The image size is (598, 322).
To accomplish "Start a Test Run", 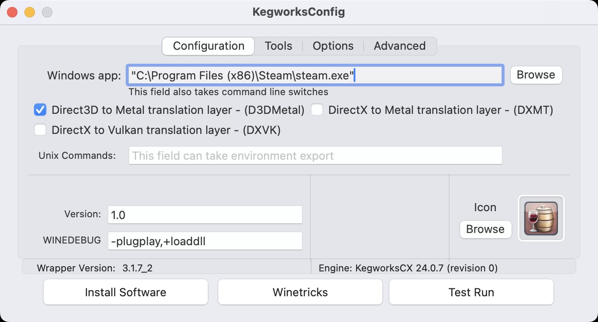I will [471, 292].
